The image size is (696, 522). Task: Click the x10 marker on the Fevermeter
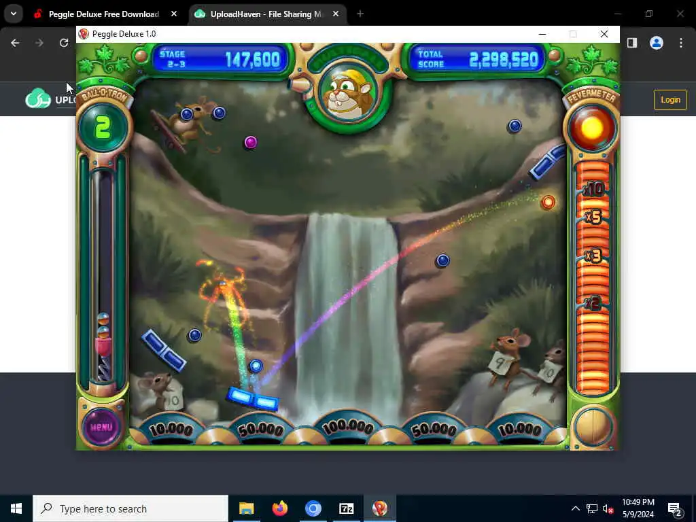(593, 190)
